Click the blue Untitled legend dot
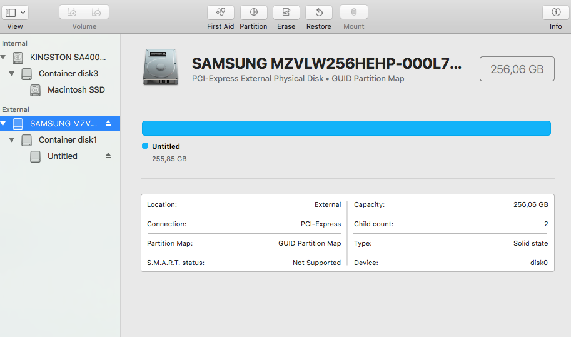 coord(145,146)
